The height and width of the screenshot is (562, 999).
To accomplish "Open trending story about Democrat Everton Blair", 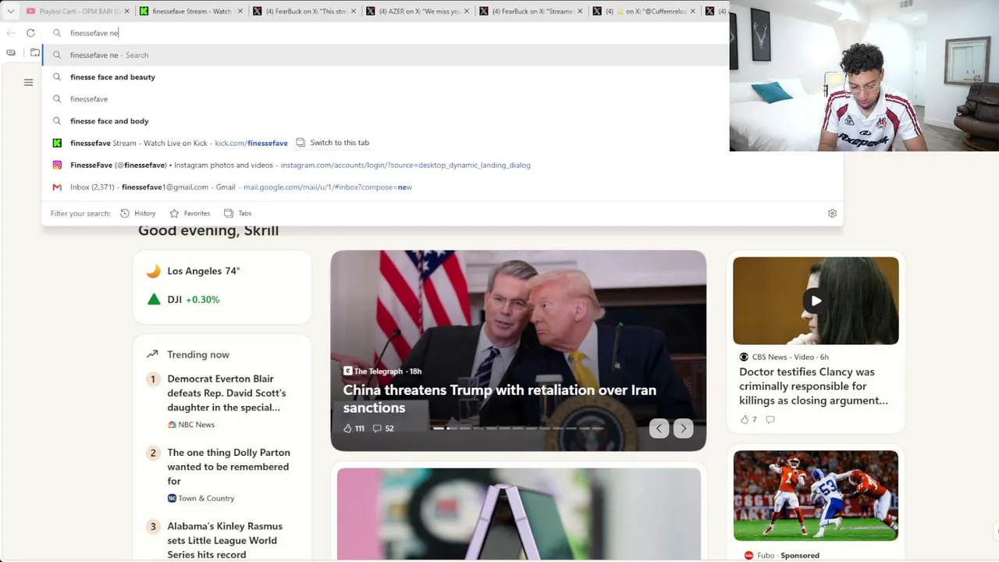I will point(226,393).
